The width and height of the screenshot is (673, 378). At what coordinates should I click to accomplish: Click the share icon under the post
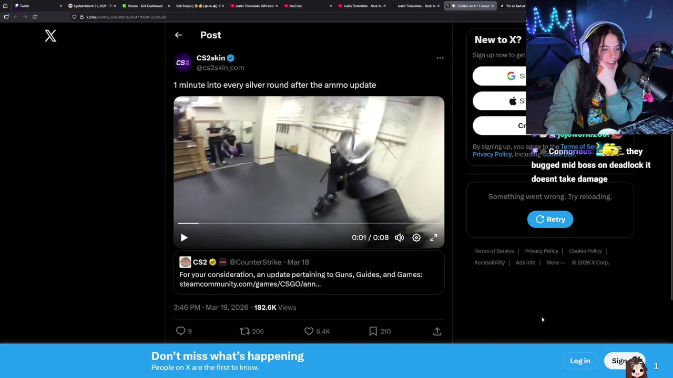pyautogui.click(x=437, y=331)
